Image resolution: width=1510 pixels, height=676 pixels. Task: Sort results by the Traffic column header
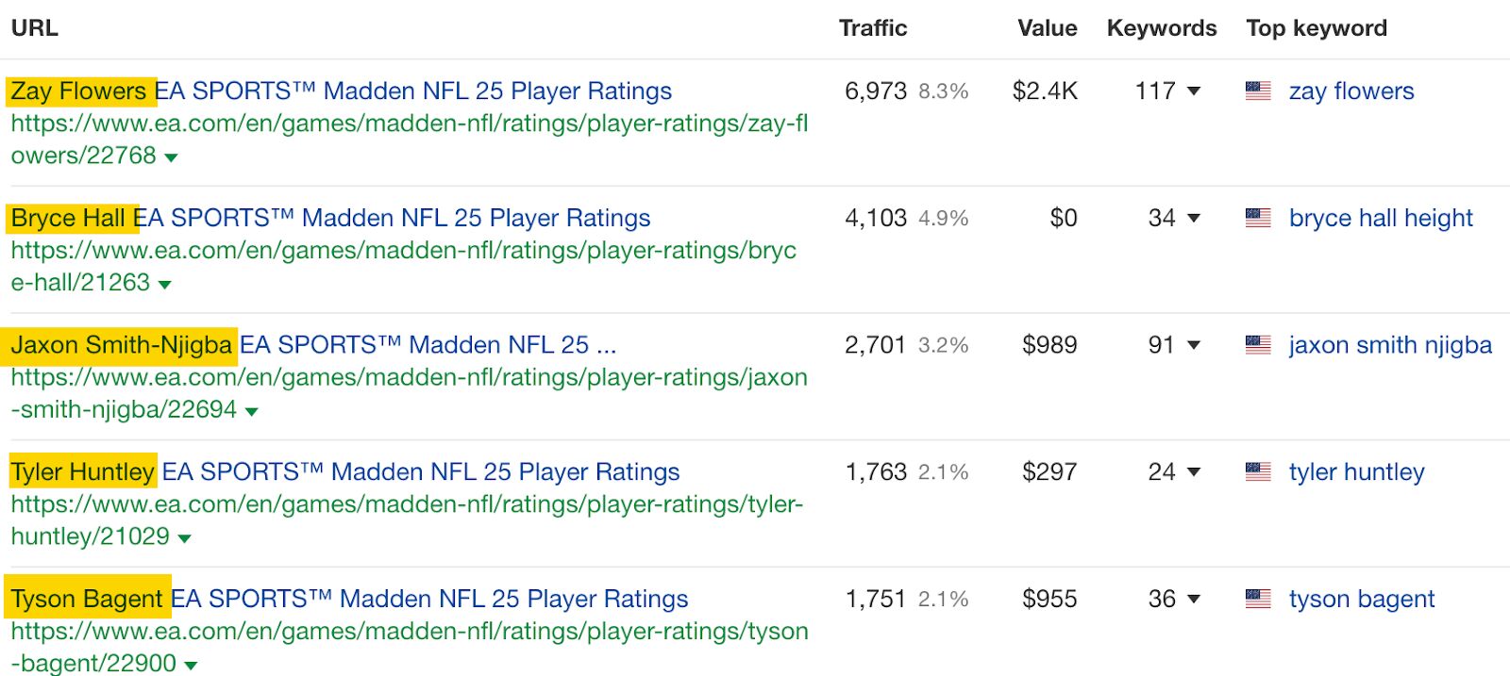(872, 27)
